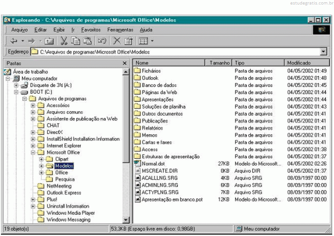Sort files by Modificado column
The height and width of the screenshot is (236, 334).
(307, 63)
